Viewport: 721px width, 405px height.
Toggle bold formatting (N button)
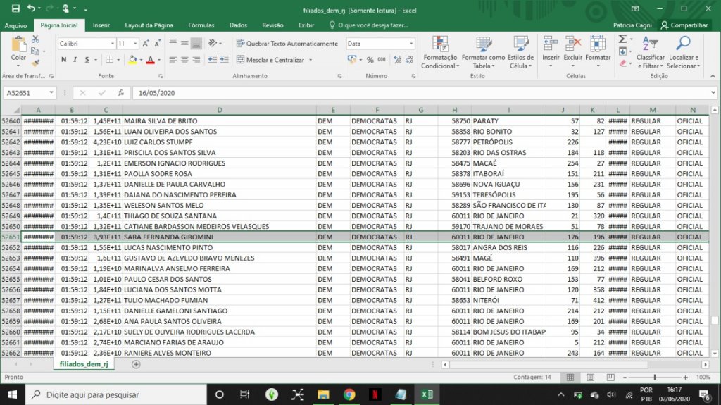click(x=63, y=60)
